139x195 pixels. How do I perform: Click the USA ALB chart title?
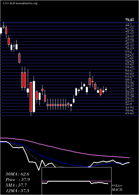[20, 3]
